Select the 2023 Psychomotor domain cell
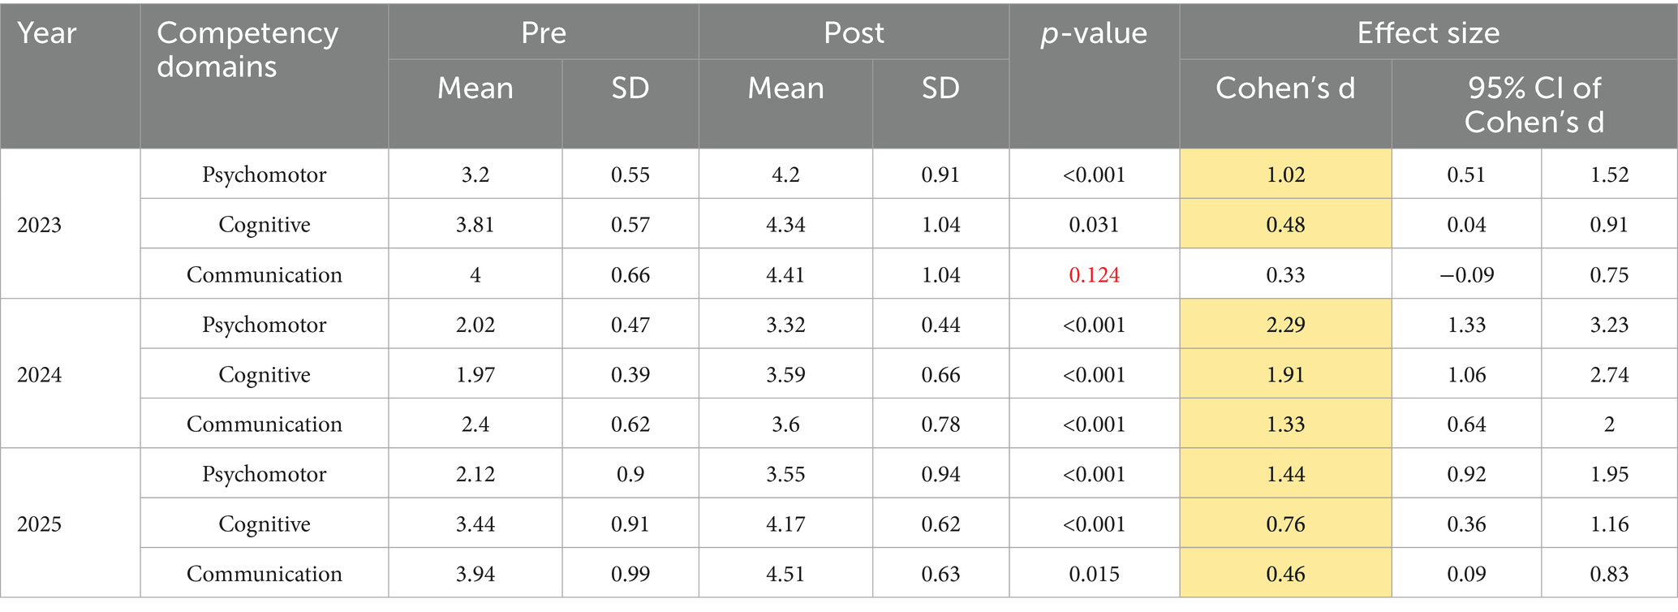The width and height of the screenshot is (1678, 612). coord(265,175)
